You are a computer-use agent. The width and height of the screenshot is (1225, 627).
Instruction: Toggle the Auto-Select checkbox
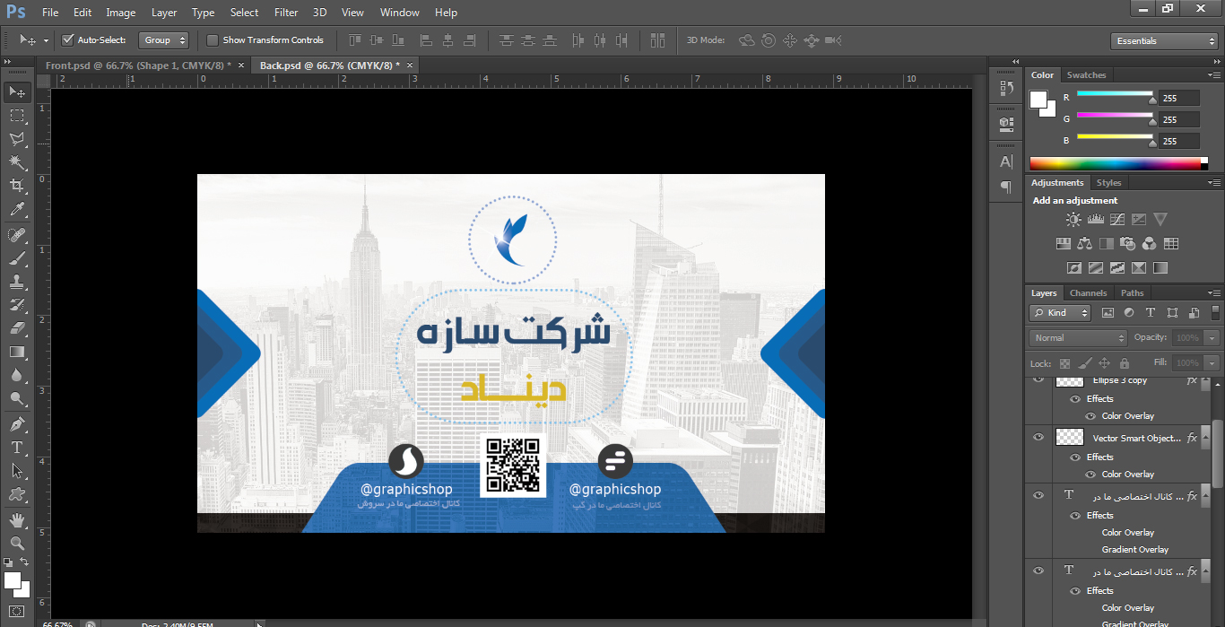pyautogui.click(x=68, y=40)
